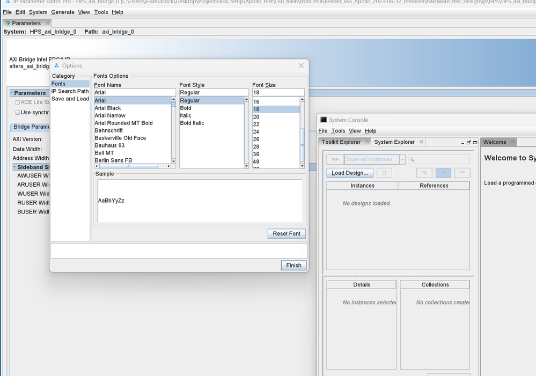The height and width of the screenshot is (376, 536).
Task: Collapse the Sideband Signals section
Action: point(14,167)
